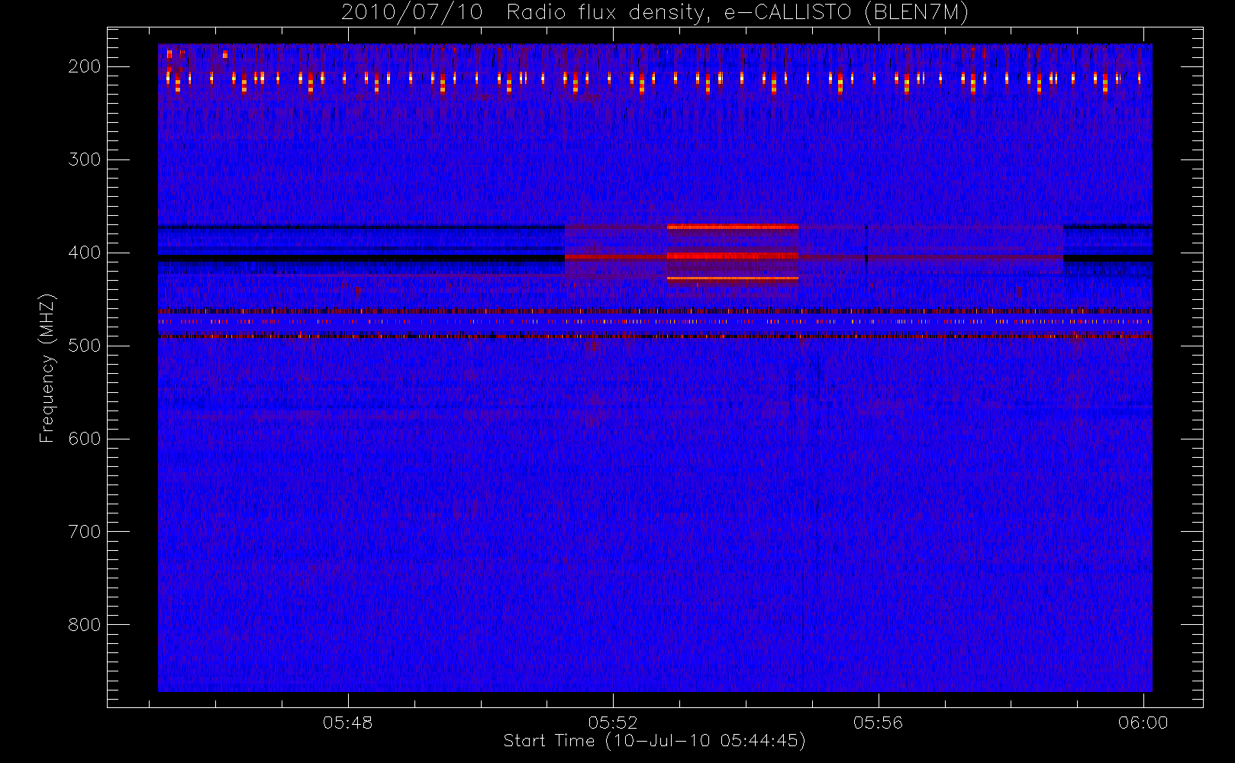Click the plot title mentioning e-CALLISTO (BLEN7M)

point(655,12)
